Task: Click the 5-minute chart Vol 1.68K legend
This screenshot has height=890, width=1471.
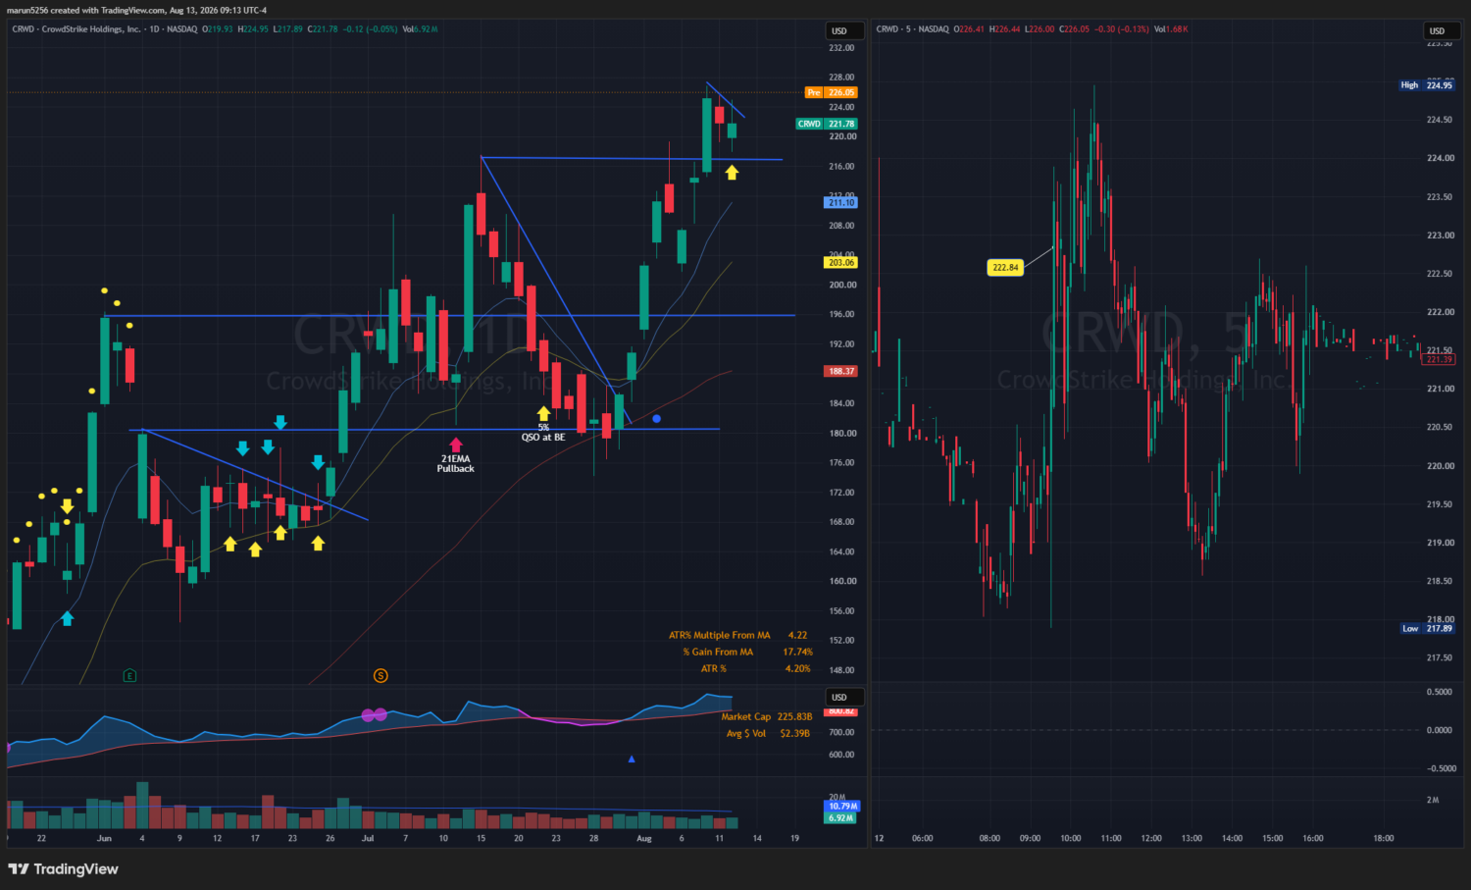Action: point(1171,29)
